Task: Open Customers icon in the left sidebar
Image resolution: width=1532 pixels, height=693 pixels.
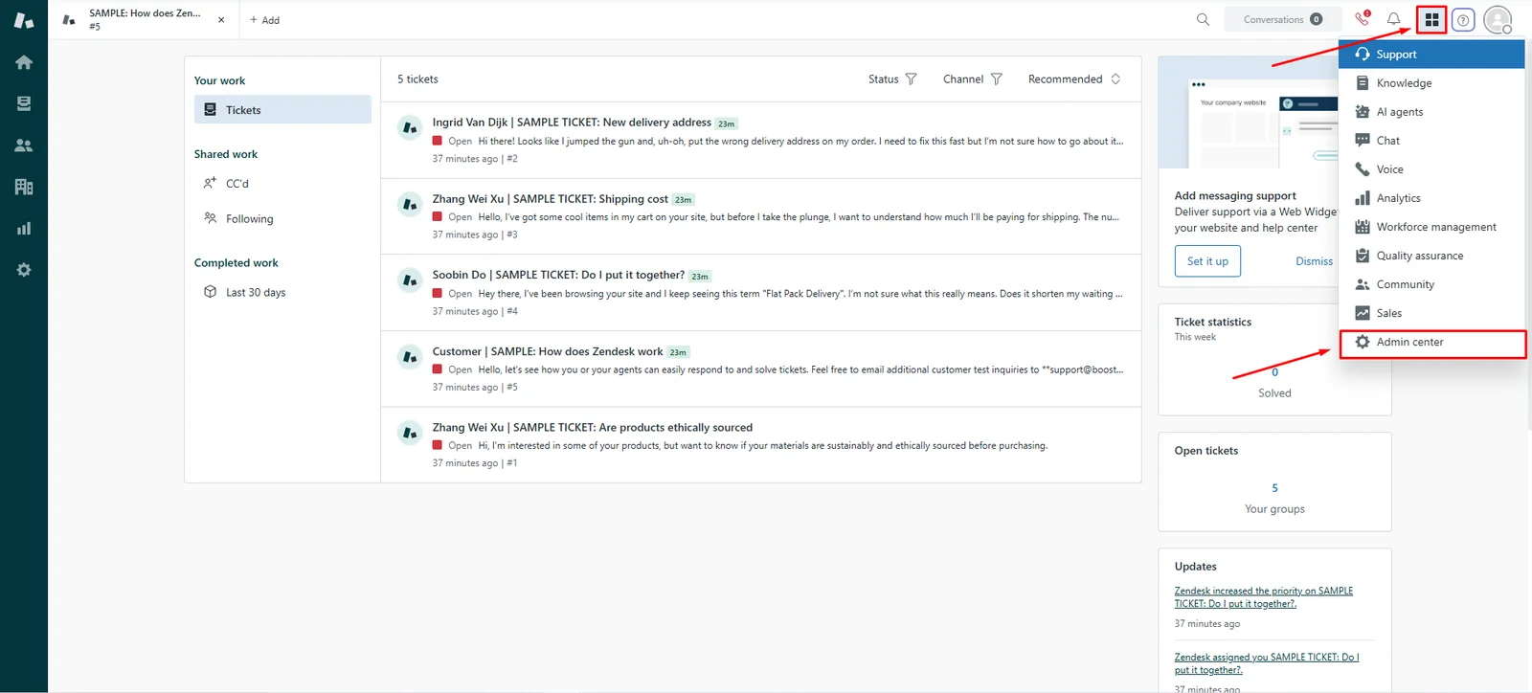Action: click(24, 145)
